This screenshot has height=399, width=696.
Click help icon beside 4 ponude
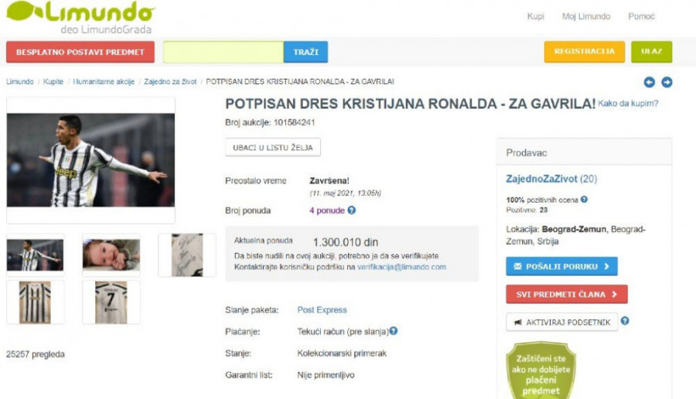tap(352, 210)
